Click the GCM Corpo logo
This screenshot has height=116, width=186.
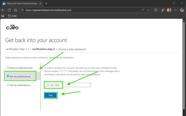[12, 27]
